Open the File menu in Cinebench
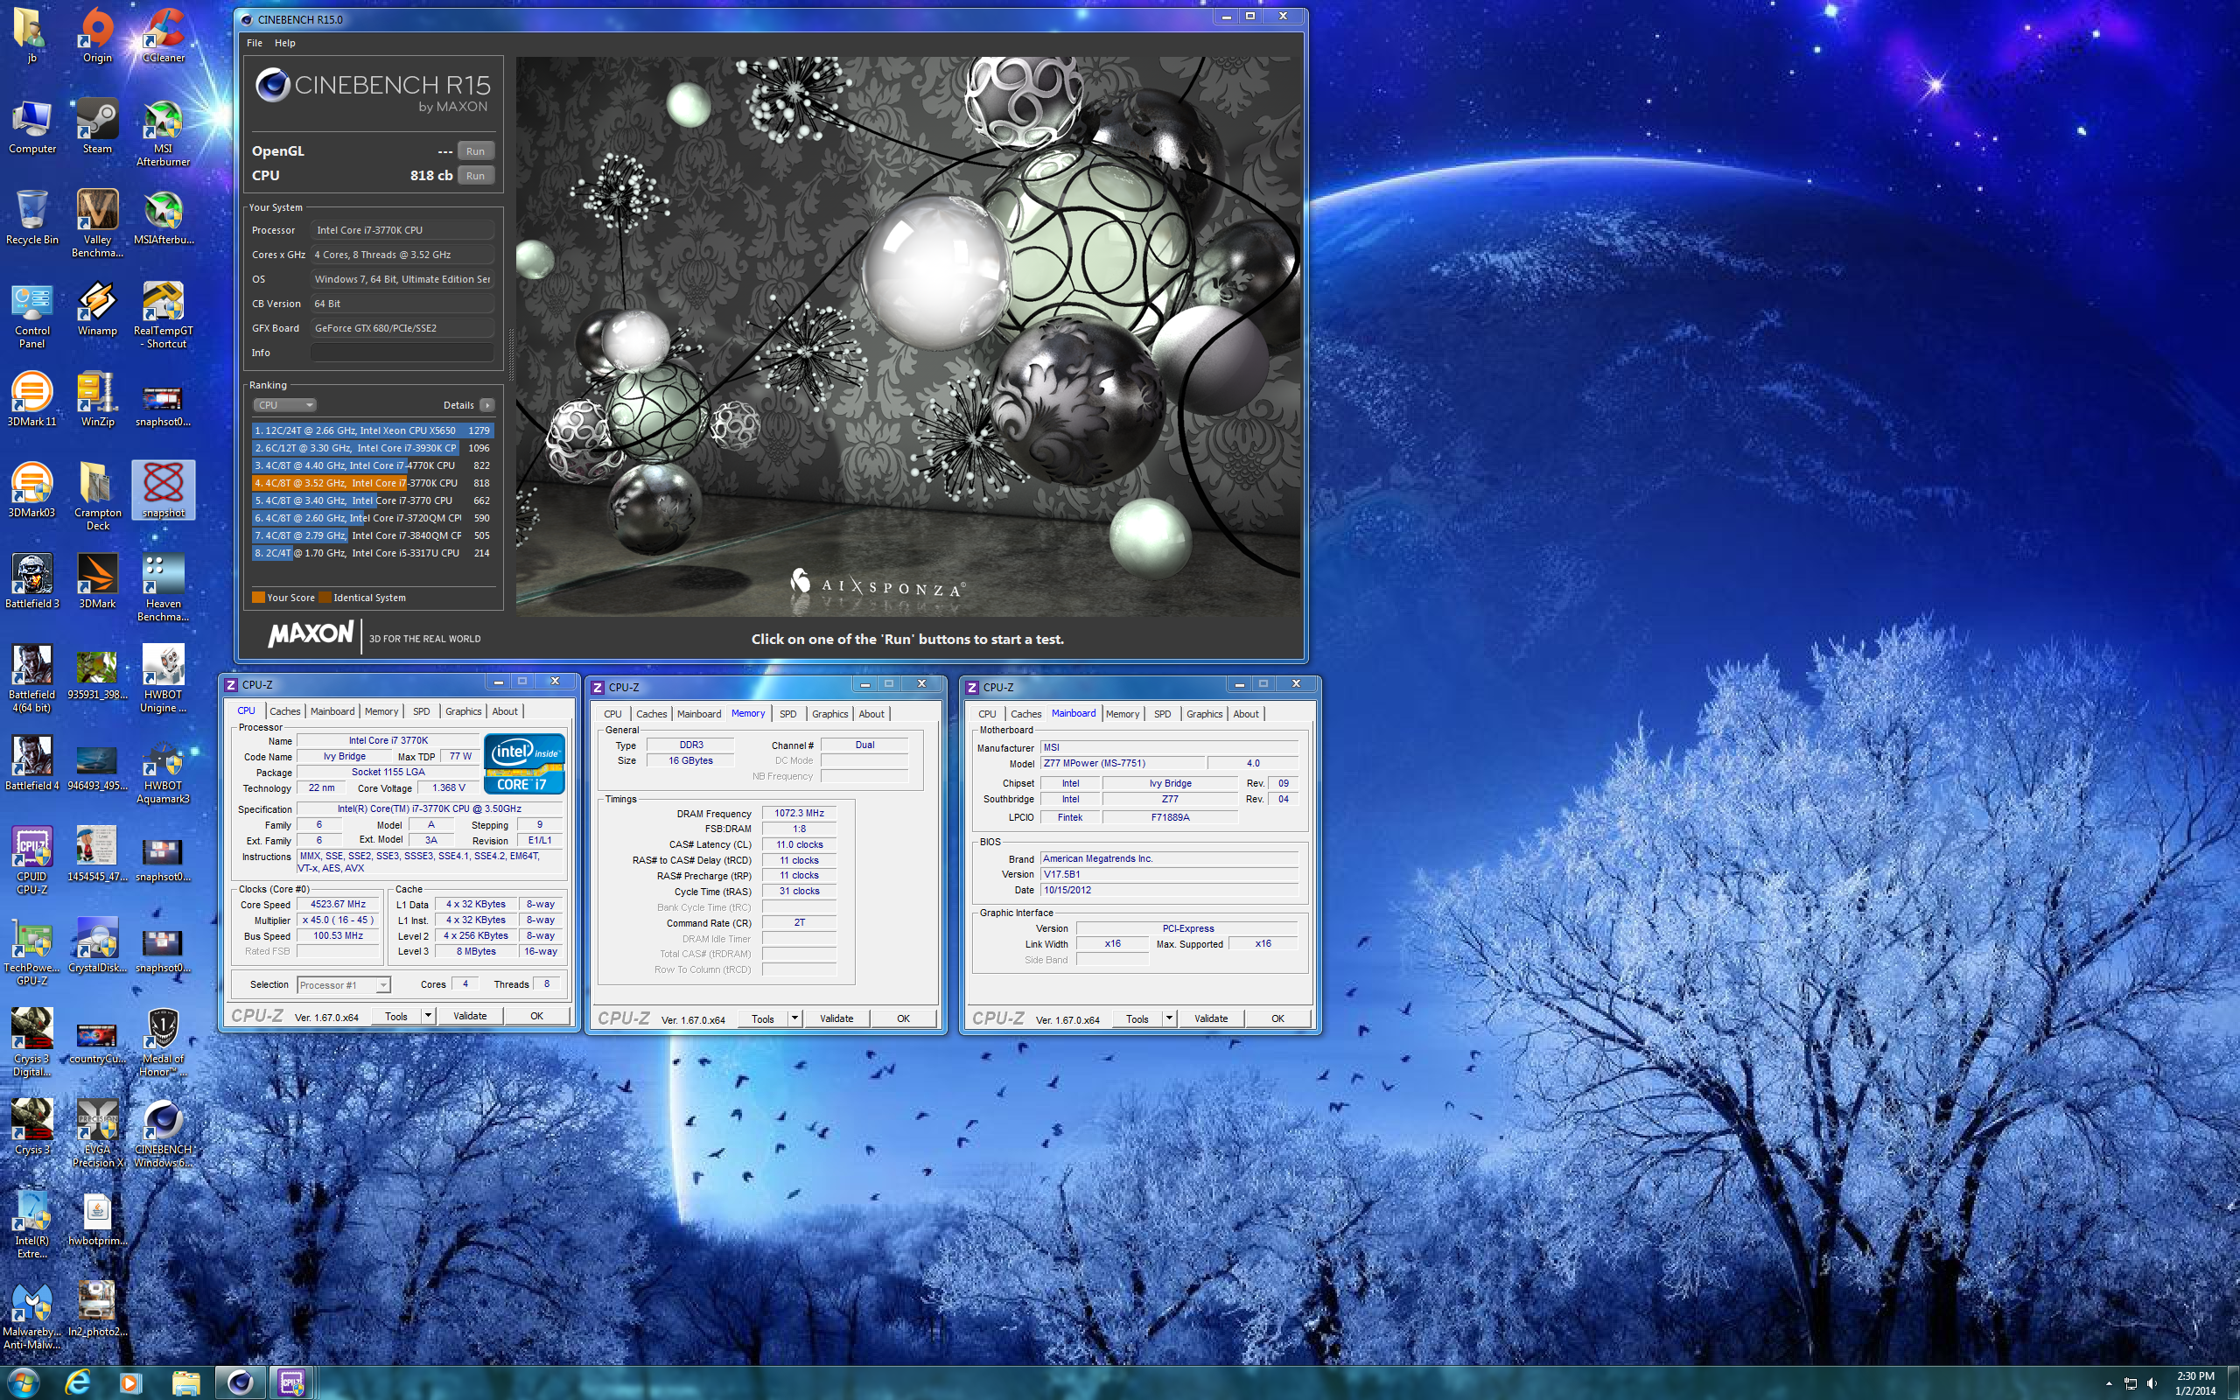Screen dimensions: 2240x1400 [254, 43]
